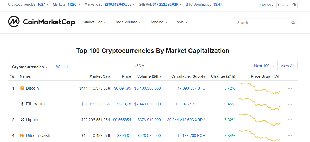310x142 pixels.
Task: Click the CoinMarketCap logo icon
Action: coord(14,22)
